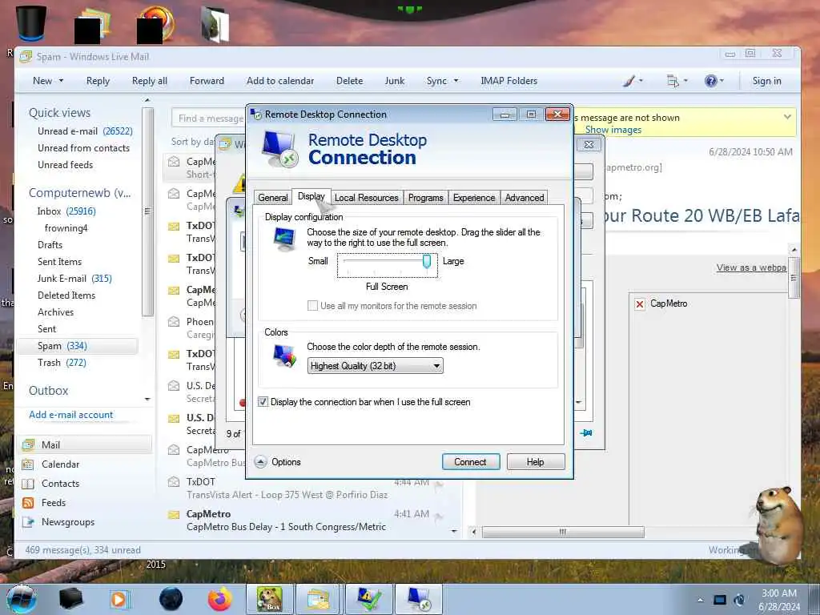
Task: Click the blue help icon in toolbar
Action: tap(710, 81)
